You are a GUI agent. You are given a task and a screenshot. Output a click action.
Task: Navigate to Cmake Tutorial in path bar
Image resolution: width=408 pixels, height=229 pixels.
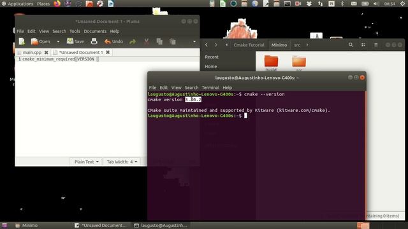coord(249,45)
